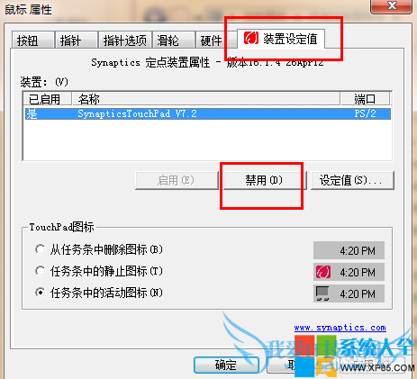The image size is (417, 379).
Task: Select 从任务条中删除图标 radio option
Action: point(41,249)
